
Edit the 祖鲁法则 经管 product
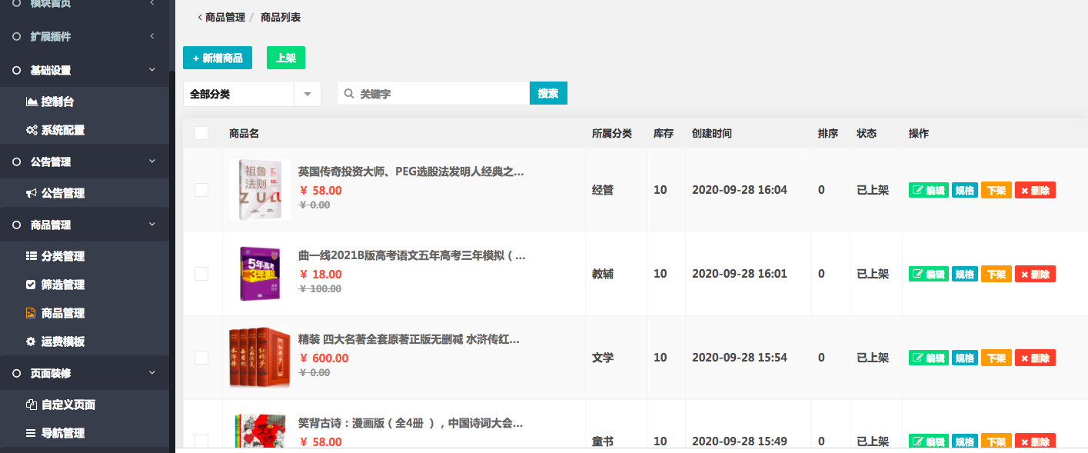point(928,190)
